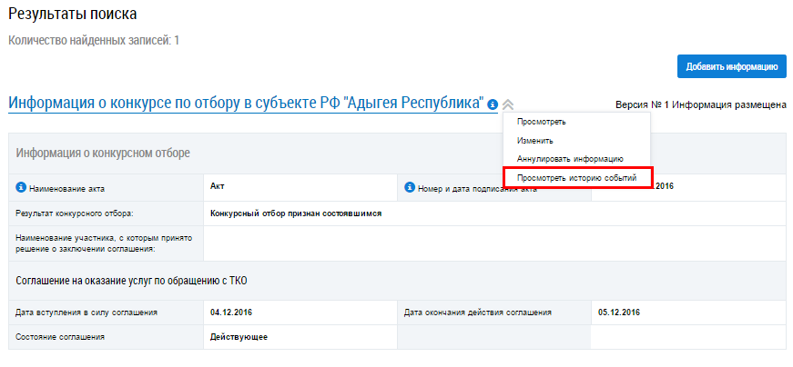
Task: Click info icon next to the Адыгея Республика title
Action: (493, 104)
